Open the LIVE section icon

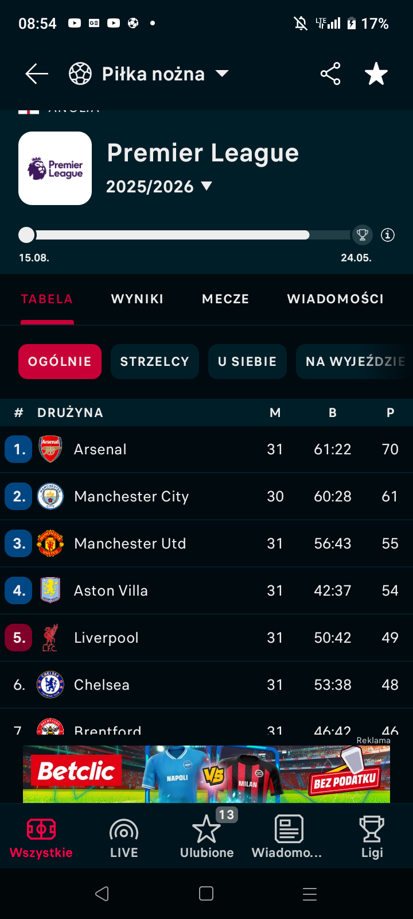pos(124,830)
